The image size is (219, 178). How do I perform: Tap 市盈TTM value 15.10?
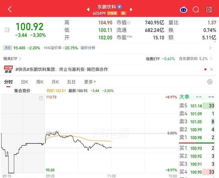159,37
